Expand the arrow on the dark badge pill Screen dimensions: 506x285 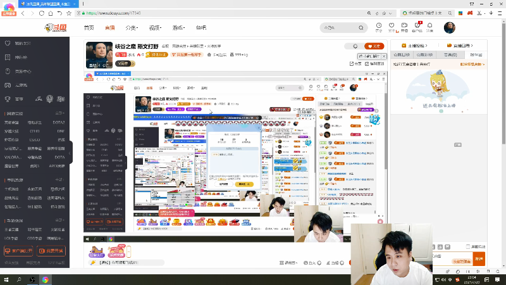(133, 64)
